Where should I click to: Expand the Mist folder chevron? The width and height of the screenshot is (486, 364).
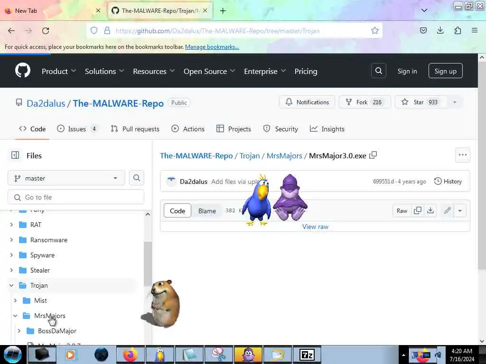pyautogui.click(x=15, y=300)
